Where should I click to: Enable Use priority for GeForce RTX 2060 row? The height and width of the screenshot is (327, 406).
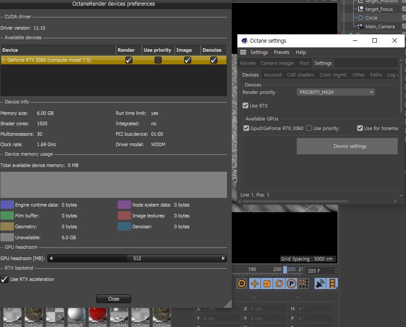(158, 60)
